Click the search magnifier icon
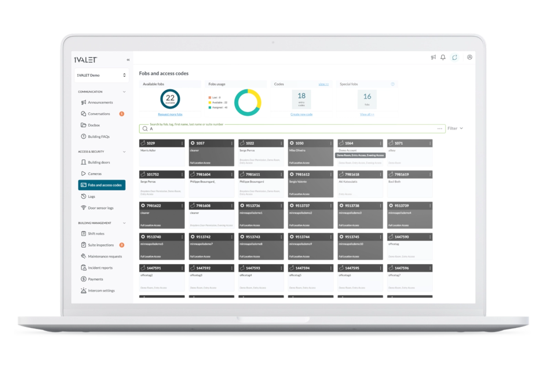Image resolution: width=545 pixels, height=370 pixels. point(145,129)
